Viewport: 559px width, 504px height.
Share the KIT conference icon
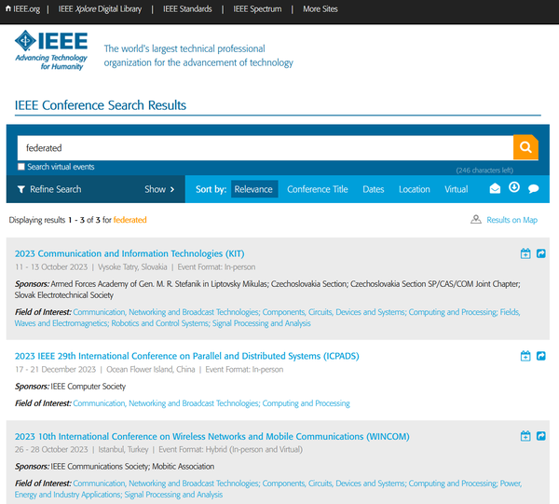[x=540, y=253]
